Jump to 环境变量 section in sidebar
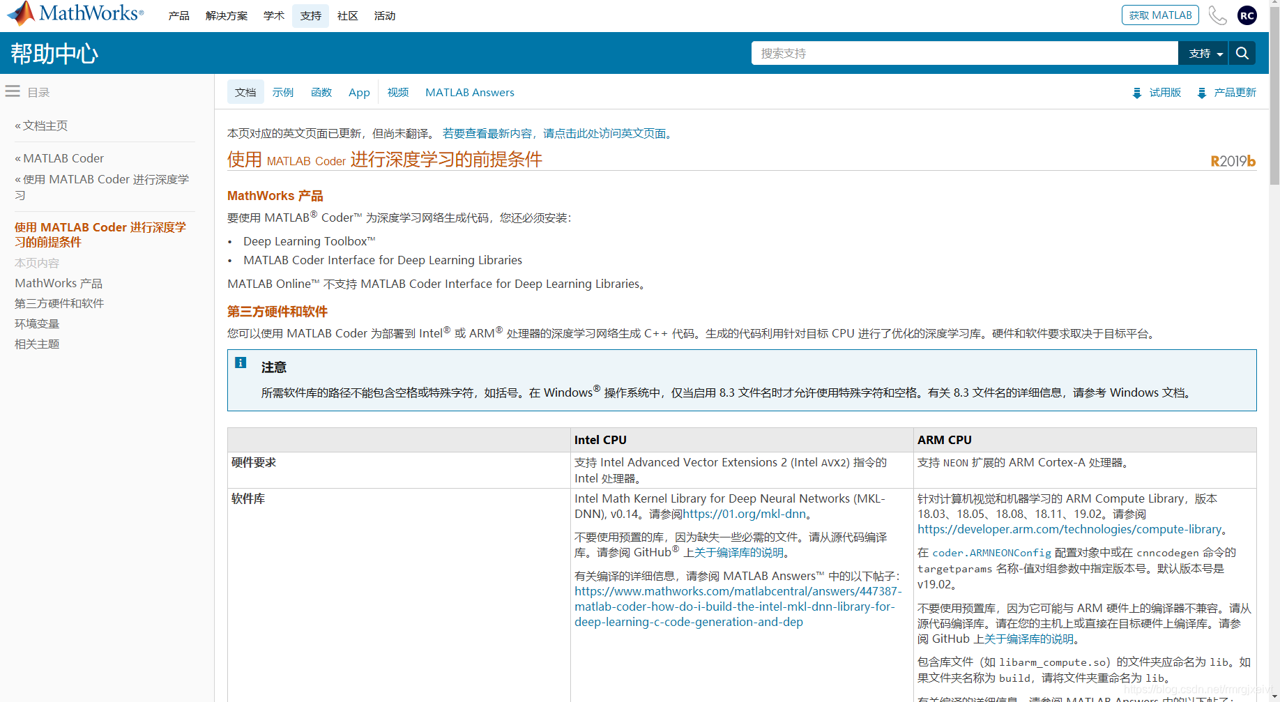This screenshot has width=1280, height=702. pos(37,323)
